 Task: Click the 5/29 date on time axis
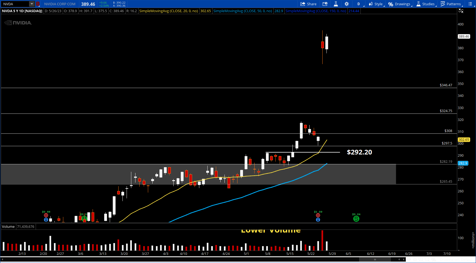(x=332, y=254)
